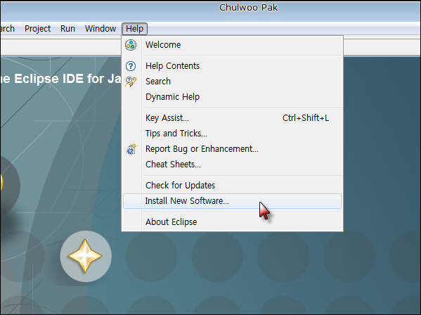Open Key Assist... entry
Viewport: 421px width, 315px height.
pyautogui.click(x=232, y=118)
